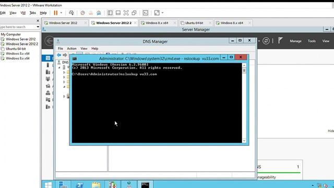
Task: Open VMware Edit menu
Action: (3, 13)
